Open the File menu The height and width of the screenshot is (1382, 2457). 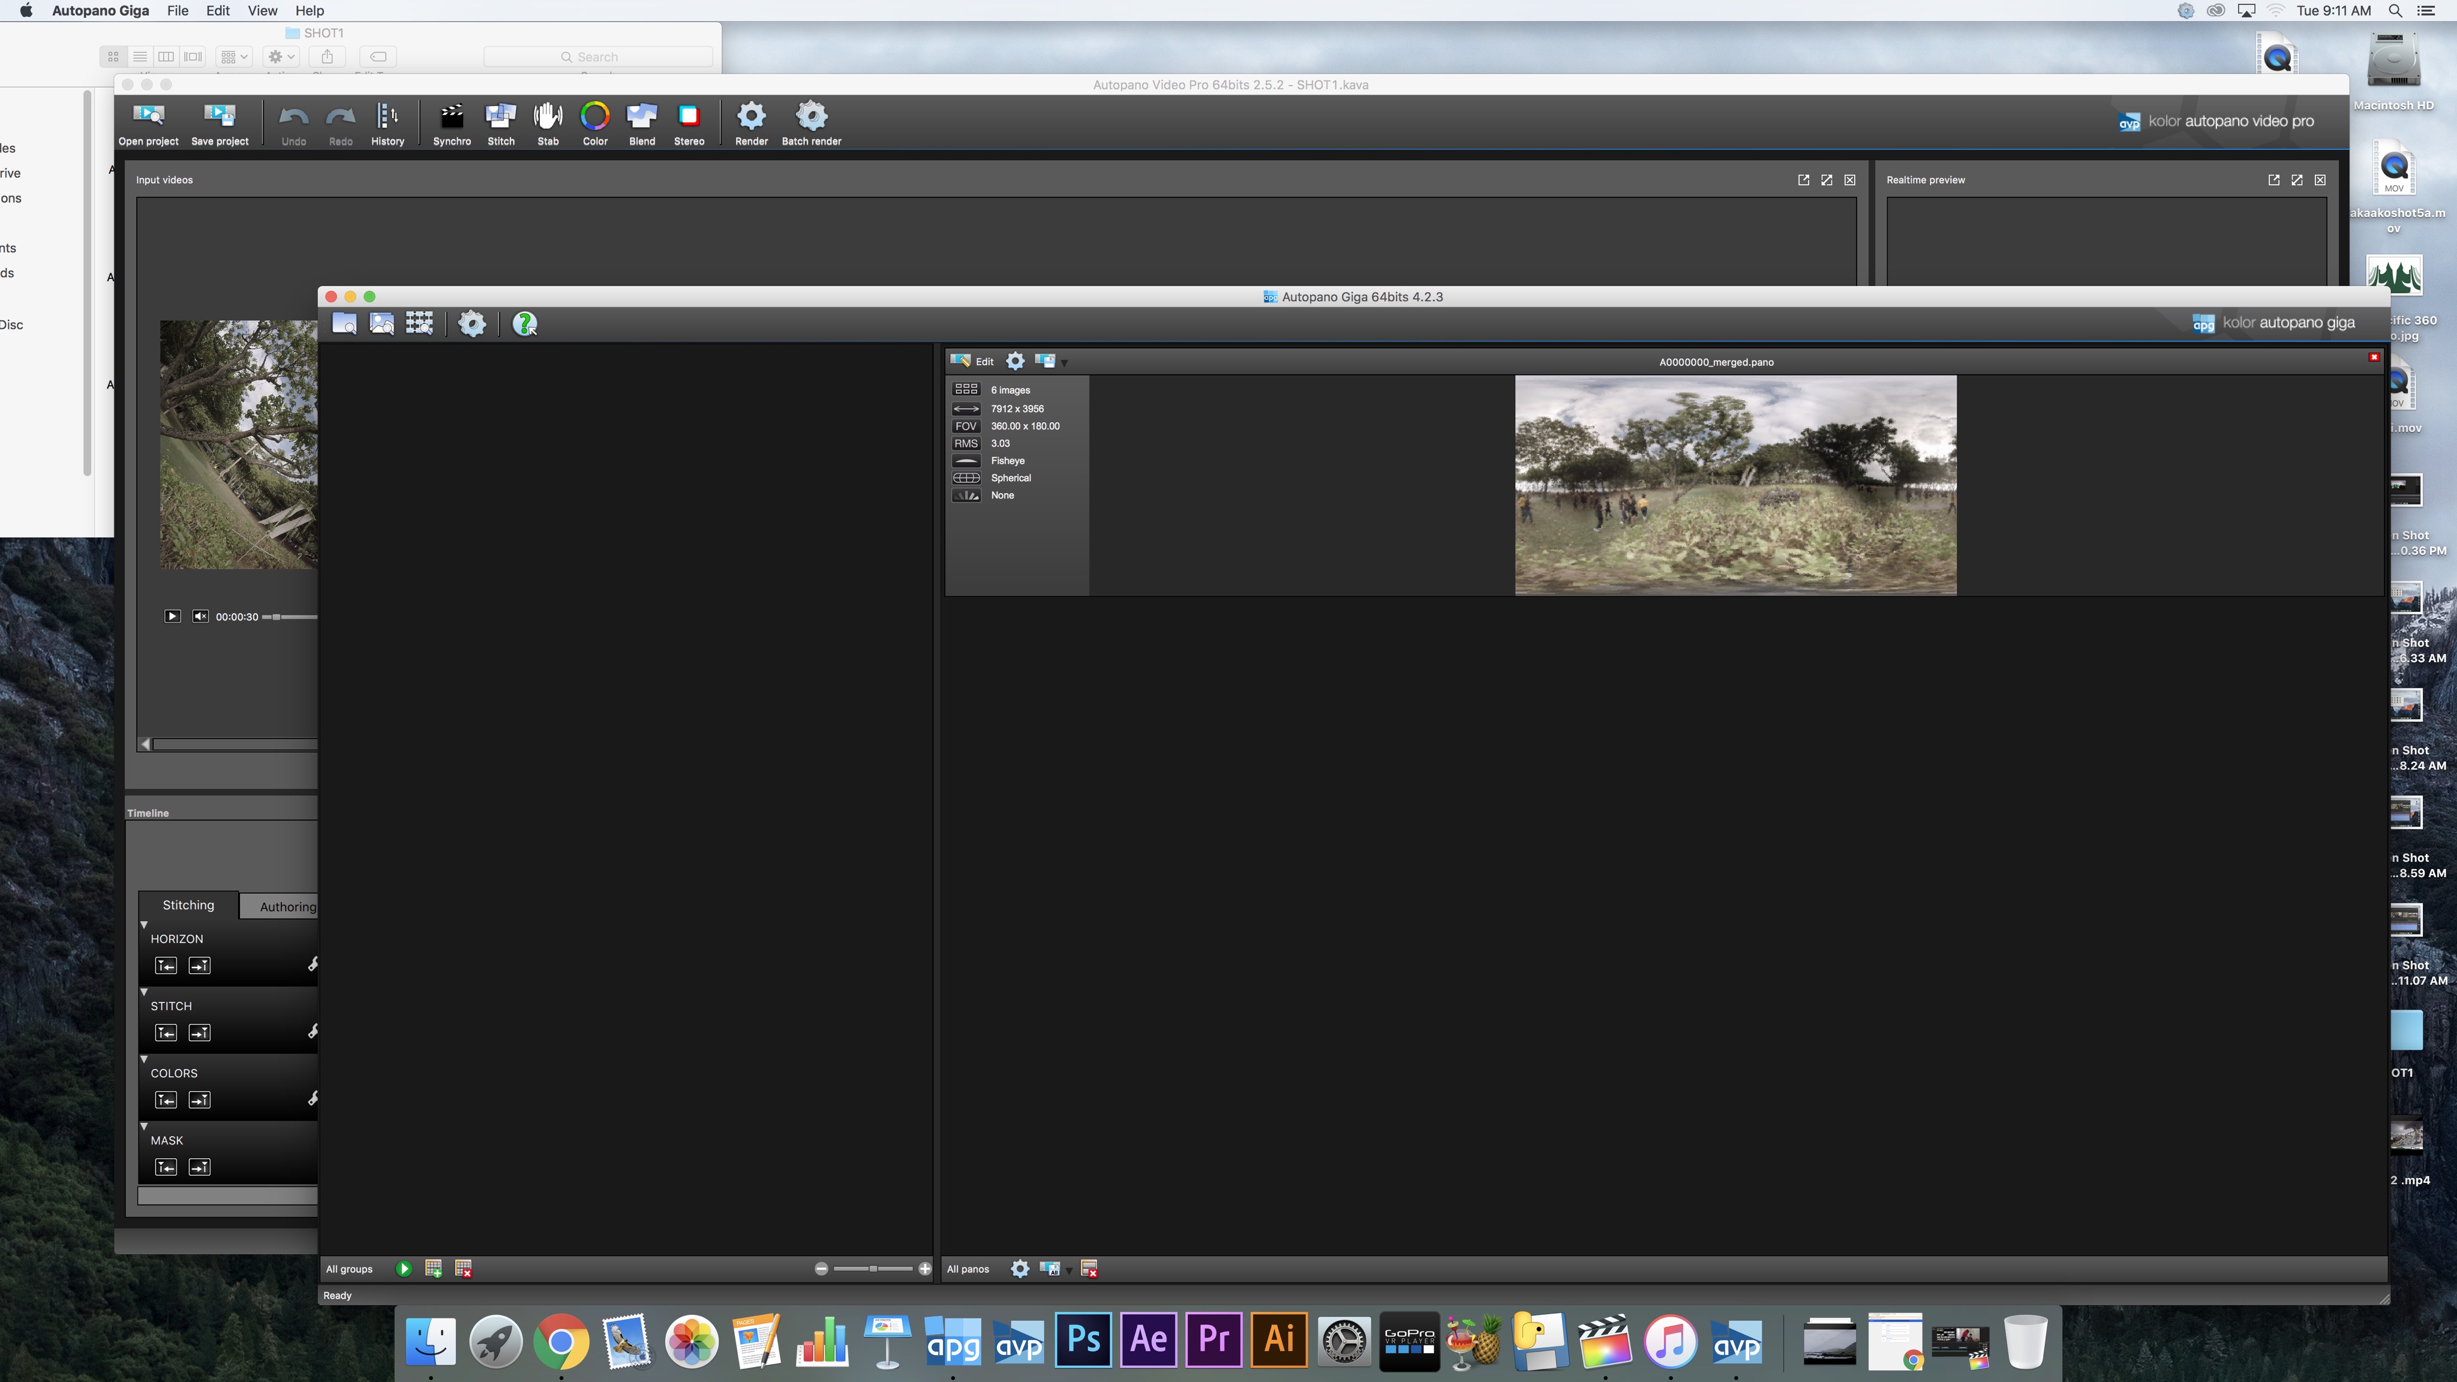(x=178, y=10)
